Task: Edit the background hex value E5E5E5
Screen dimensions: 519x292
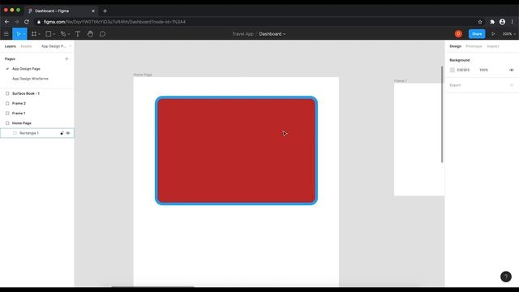Action: coord(463,71)
